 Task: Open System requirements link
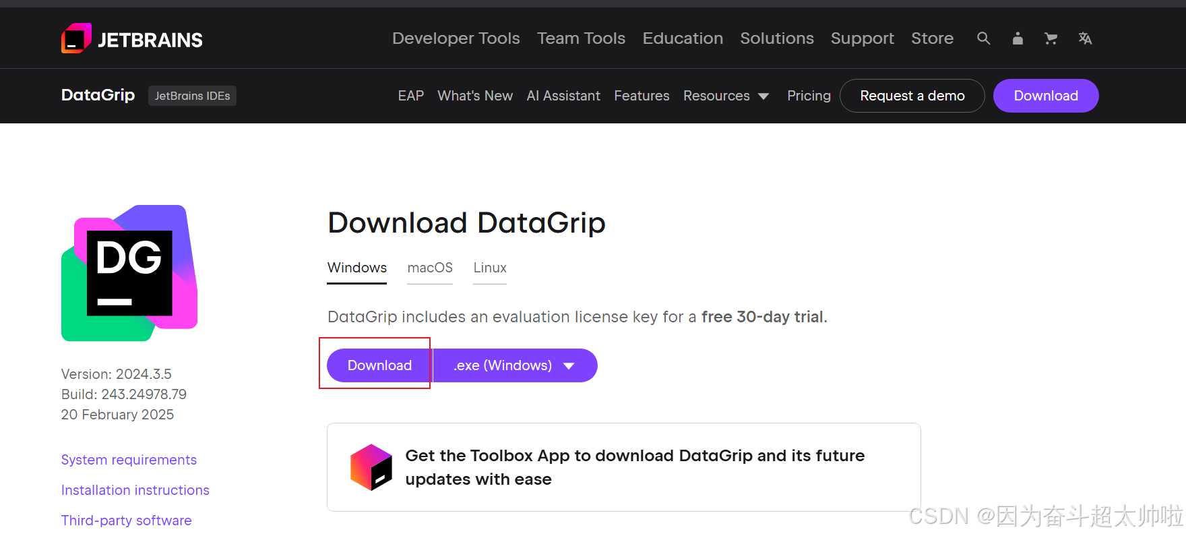[129, 460]
